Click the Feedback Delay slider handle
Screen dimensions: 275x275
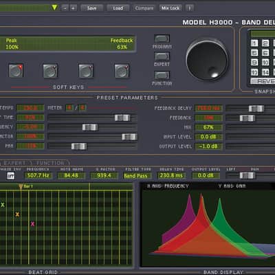point(256,109)
